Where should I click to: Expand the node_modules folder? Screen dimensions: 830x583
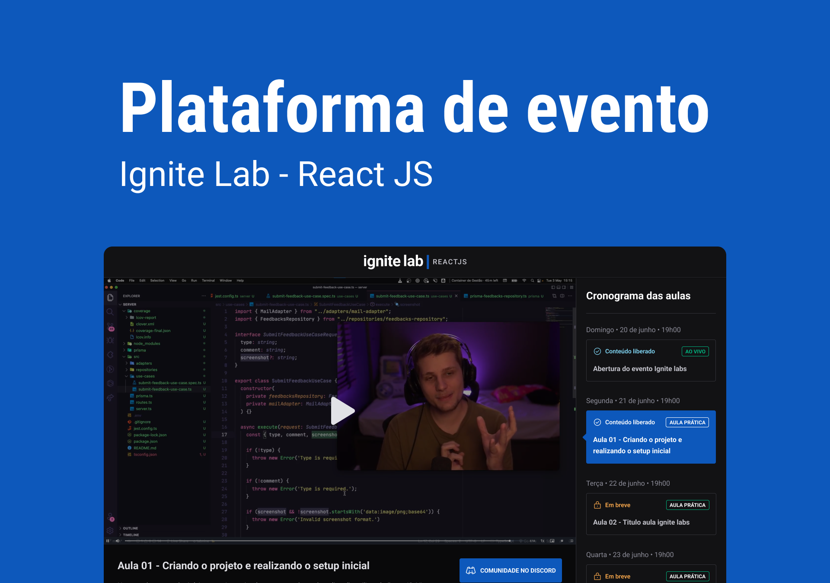[147, 343]
